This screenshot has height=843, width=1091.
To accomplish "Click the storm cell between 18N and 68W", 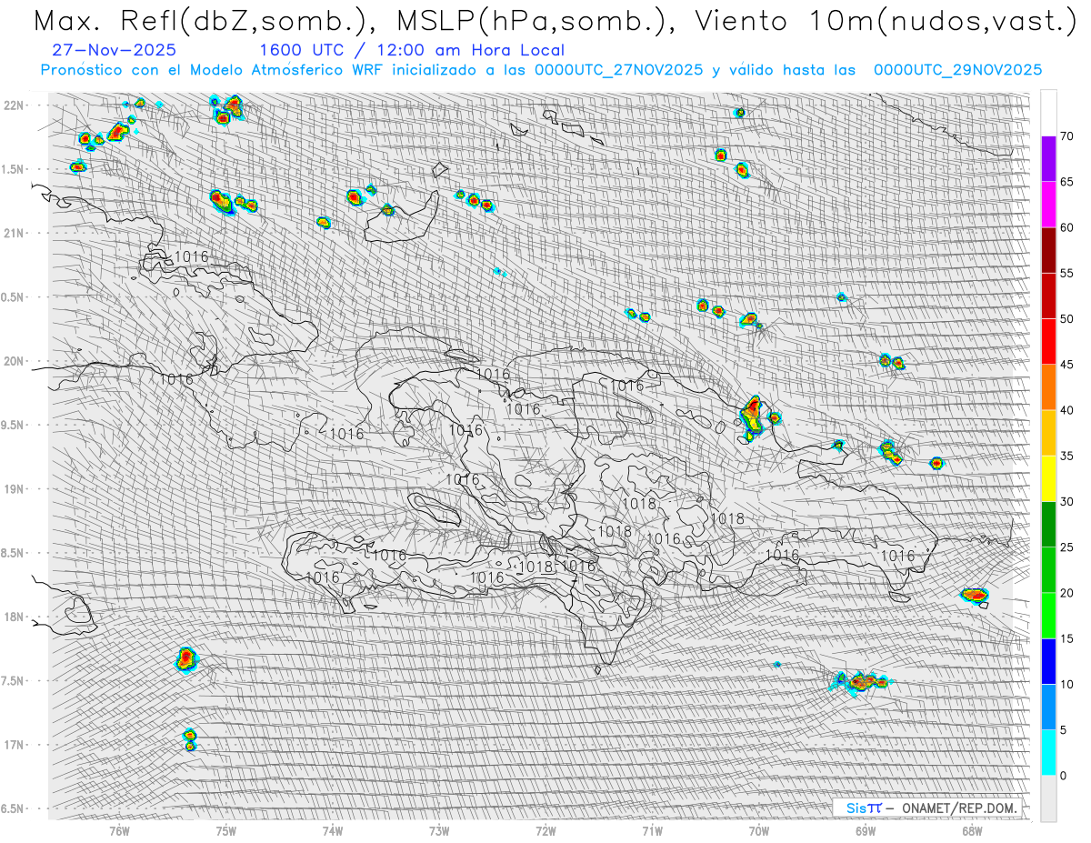I will (x=975, y=595).
